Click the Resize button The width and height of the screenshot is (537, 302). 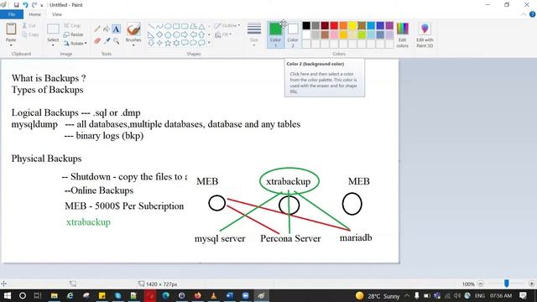[73, 34]
